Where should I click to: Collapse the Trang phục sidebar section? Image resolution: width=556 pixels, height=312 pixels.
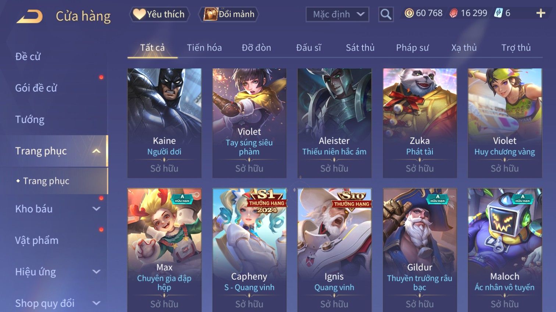[96, 151]
